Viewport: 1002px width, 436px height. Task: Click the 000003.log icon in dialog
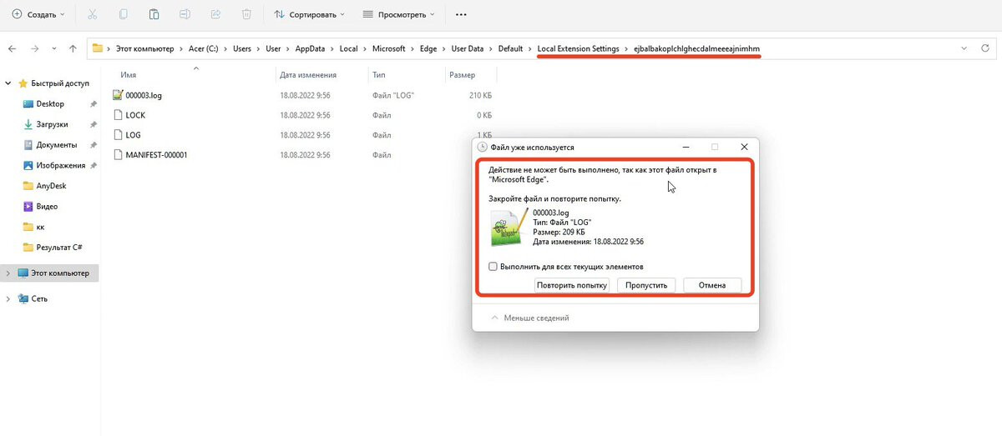(508, 228)
